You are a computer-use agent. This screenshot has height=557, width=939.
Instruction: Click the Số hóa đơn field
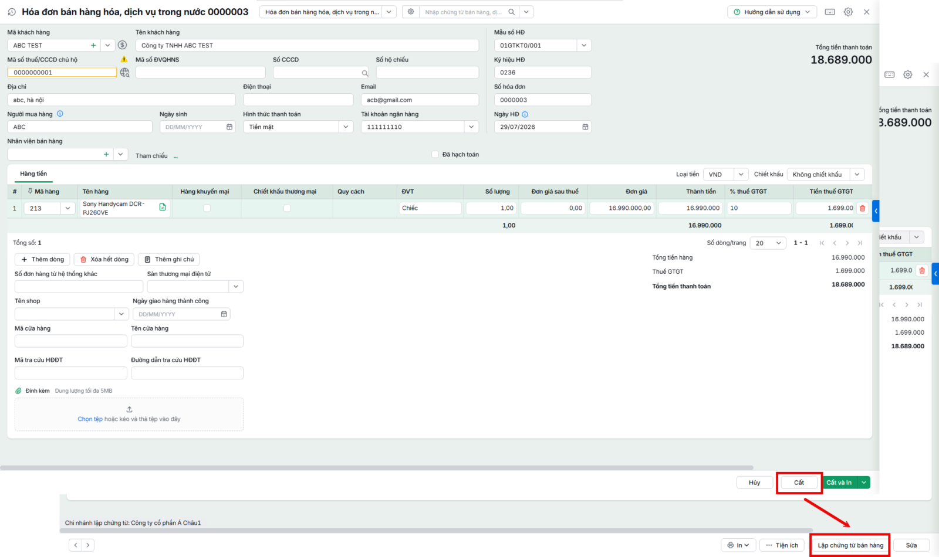(x=542, y=100)
